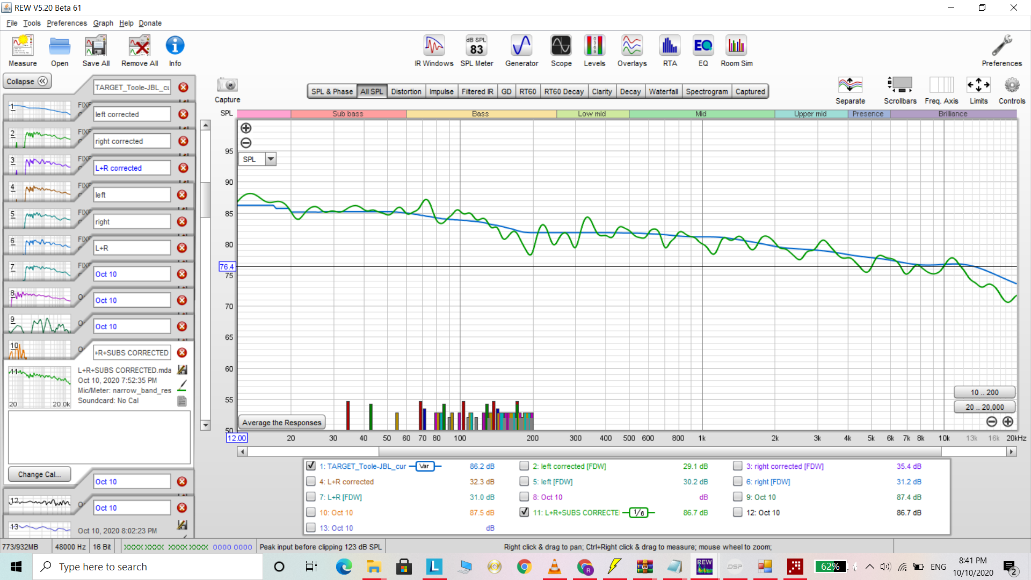Viewport: 1031px width, 580px height.
Task: Open the RTA analyzer
Action: (x=670, y=51)
